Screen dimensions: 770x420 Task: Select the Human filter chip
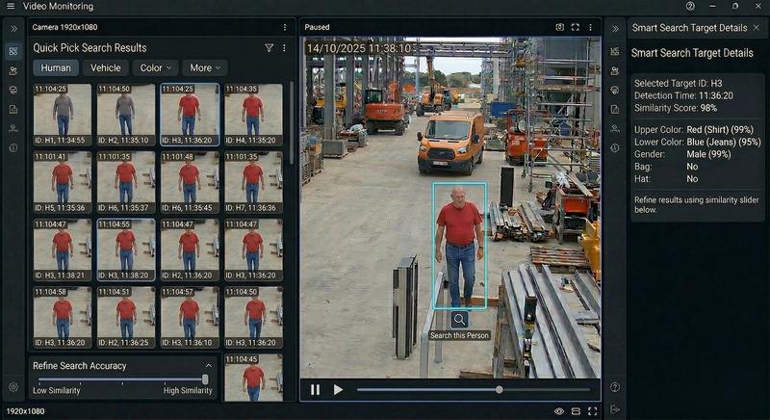click(x=56, y=67)
